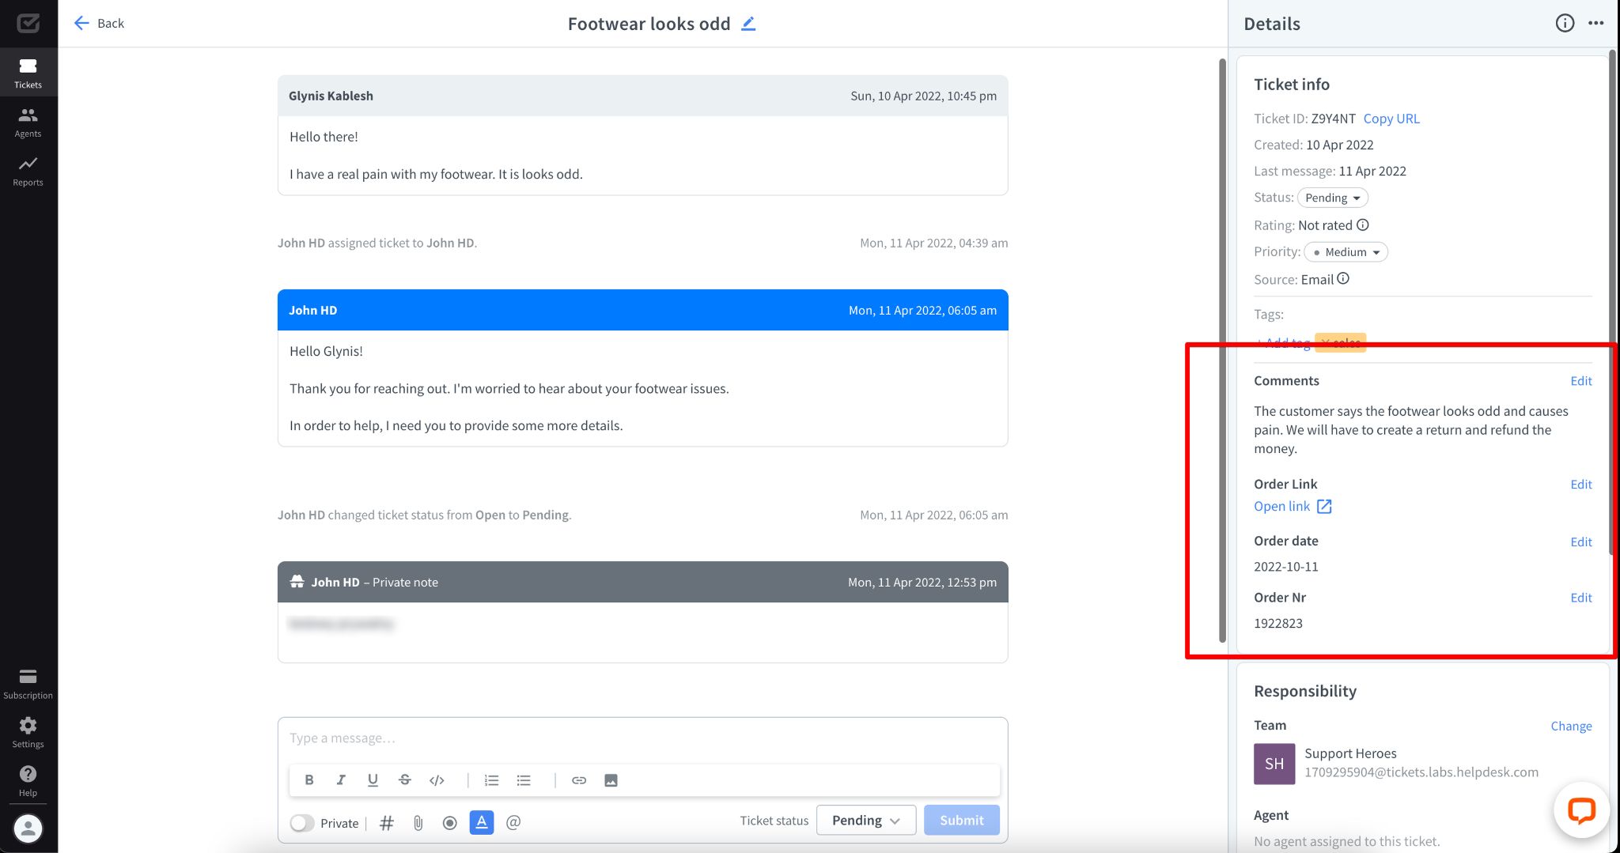Open the Details more options menu

point(1596,23)
